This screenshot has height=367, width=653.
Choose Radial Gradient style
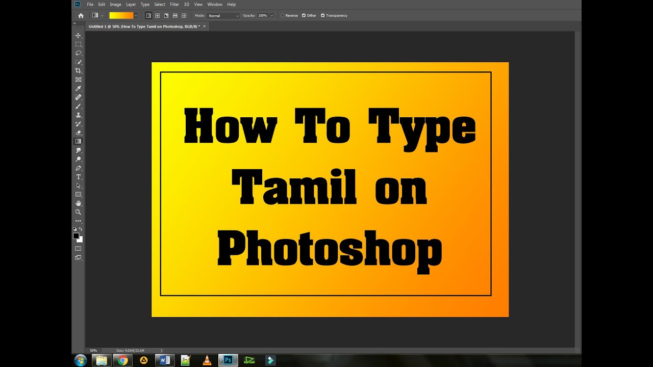coord(157,16)
